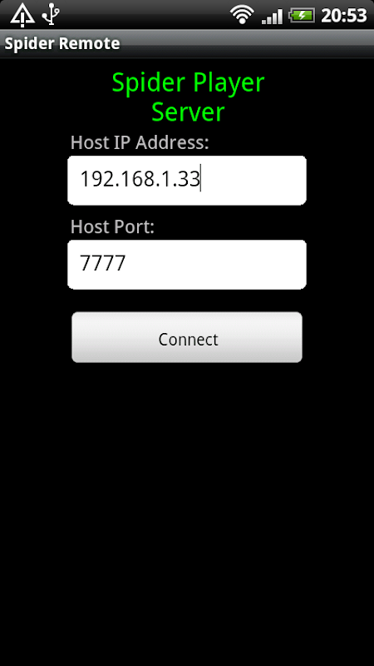Image resolution: width=374 pixels, height=666 pixels.
Task: Click the Host Port label
Action: [x=112, y=226]
